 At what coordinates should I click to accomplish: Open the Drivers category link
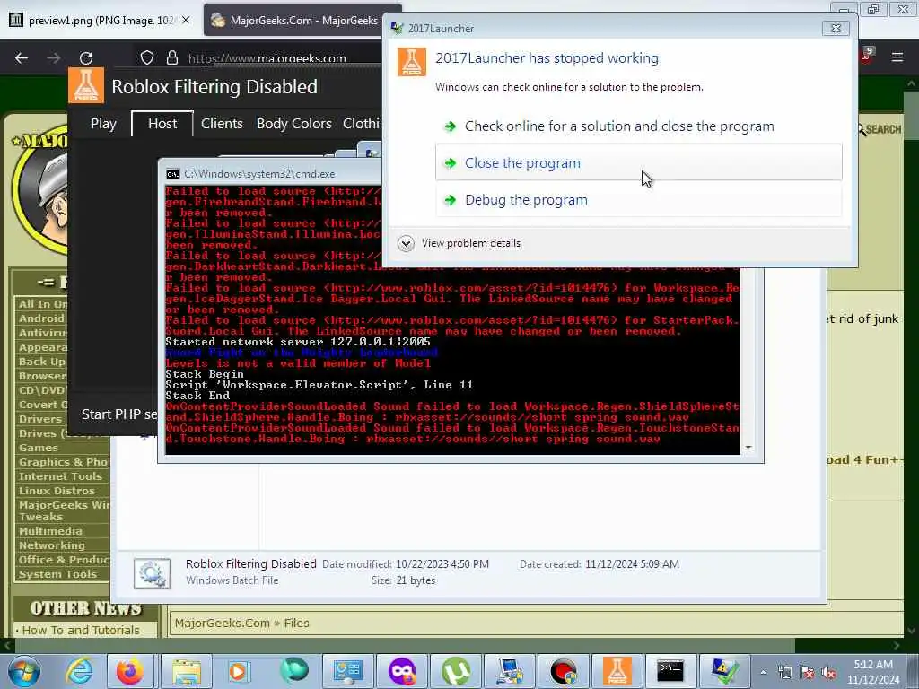pos(39,419)
